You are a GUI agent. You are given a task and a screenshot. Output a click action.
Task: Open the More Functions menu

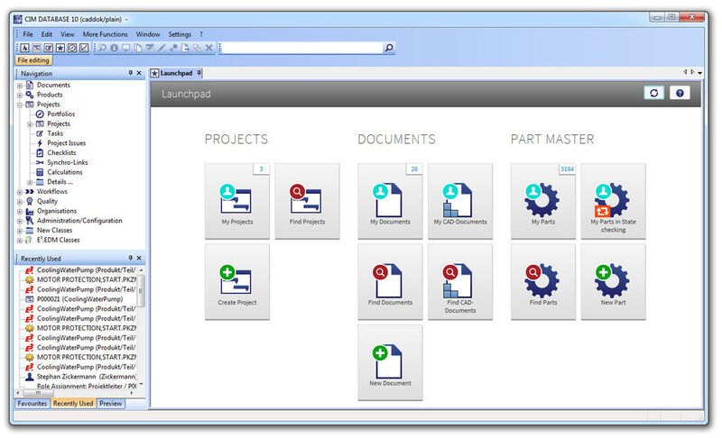[x=105, y=34]
